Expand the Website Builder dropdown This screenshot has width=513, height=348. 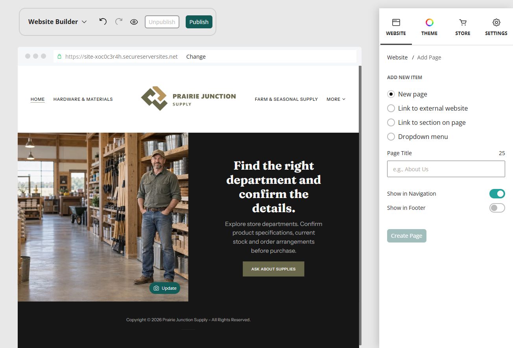57,22
